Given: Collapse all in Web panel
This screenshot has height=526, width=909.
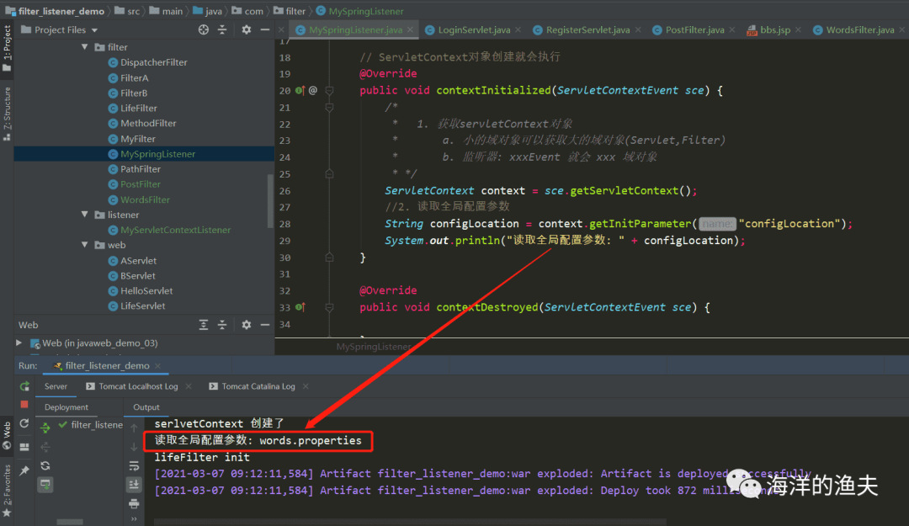Looking at the screenshot, I should [x=222, y=325].
